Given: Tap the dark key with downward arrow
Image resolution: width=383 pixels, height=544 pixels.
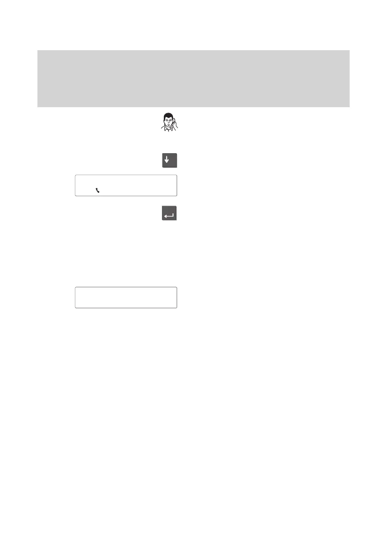Looking at the screenshot, I should coord(169,161).
